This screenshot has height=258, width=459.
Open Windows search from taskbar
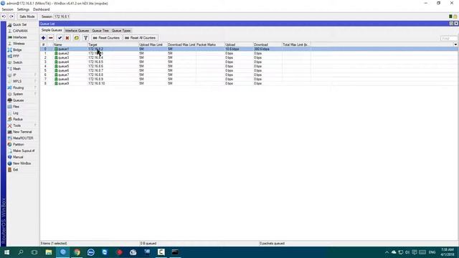point(21,252)
